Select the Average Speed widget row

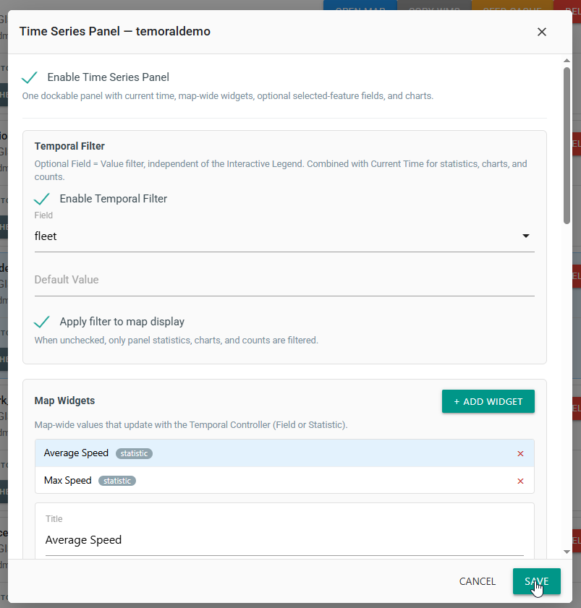pos(284,453)
